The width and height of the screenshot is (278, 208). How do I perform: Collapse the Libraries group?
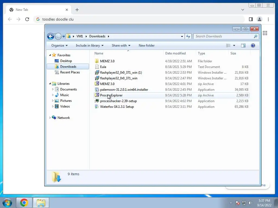coord(50,83)
